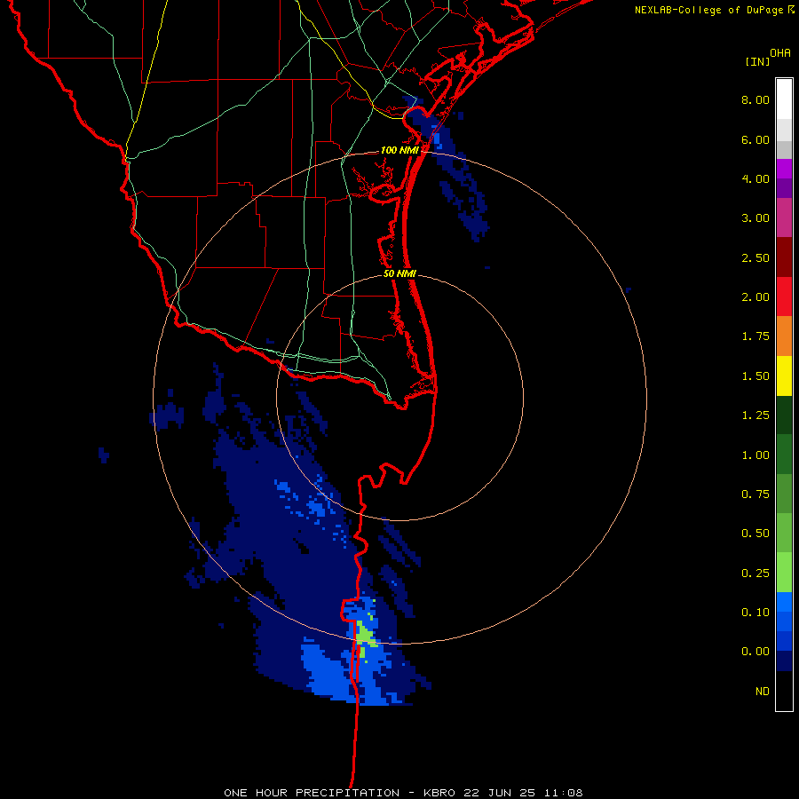Click the [IN] units label
This screenshot has height=799, width=799.
pyautogui.click(x=757, y=61)
